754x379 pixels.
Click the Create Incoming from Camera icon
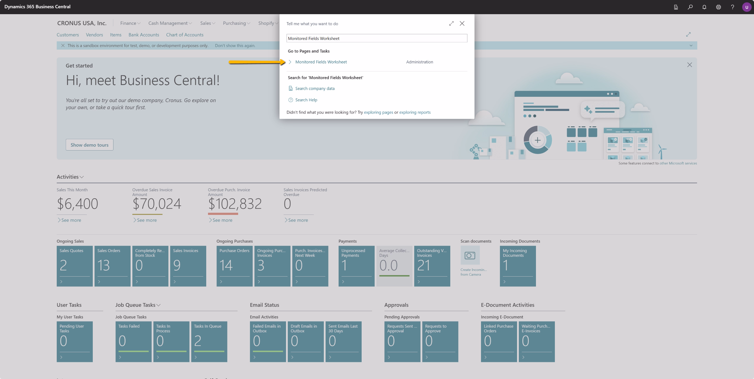coord(470,255)
